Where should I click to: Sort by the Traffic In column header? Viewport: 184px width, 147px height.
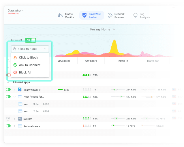point(123,61)
